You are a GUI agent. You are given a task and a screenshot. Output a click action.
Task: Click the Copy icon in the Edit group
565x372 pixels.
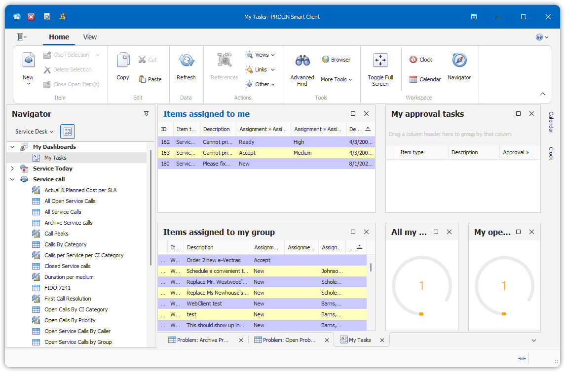[x=123, y=61]
